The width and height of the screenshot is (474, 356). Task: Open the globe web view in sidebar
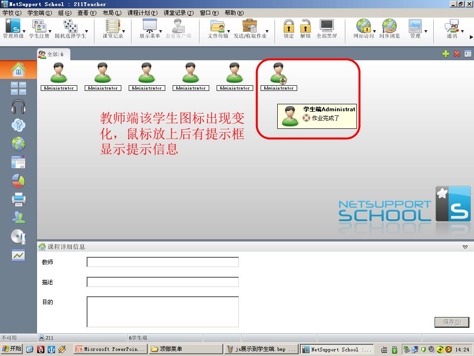click(x=19, y=144)
